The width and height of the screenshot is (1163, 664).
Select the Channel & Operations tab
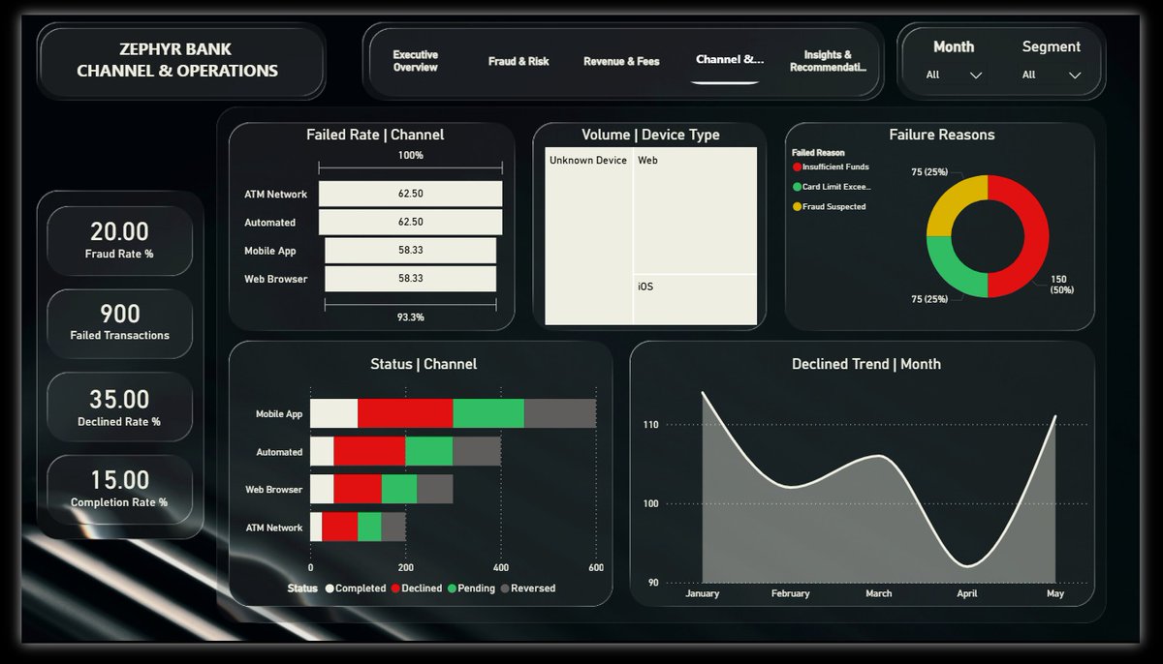[x=730, y=60]
